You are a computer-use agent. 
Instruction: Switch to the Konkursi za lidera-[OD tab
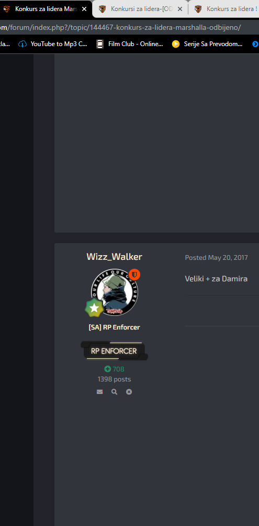(140, 9)
